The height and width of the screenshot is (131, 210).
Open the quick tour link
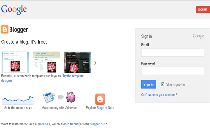coord(44,124)
